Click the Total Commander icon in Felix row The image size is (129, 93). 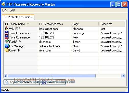(7, 37)
